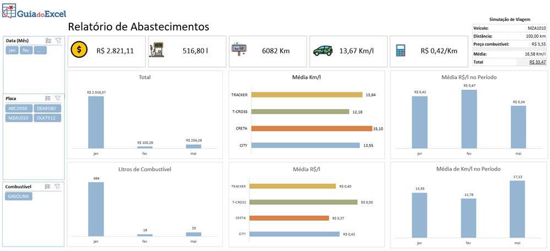Click the R$ 2.516,57 data label
This screenshot has width=550, height=251.
[96, 92]
